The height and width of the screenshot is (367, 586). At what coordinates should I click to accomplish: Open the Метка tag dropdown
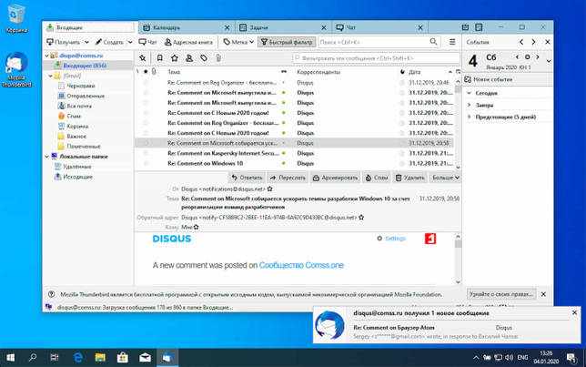238,42
